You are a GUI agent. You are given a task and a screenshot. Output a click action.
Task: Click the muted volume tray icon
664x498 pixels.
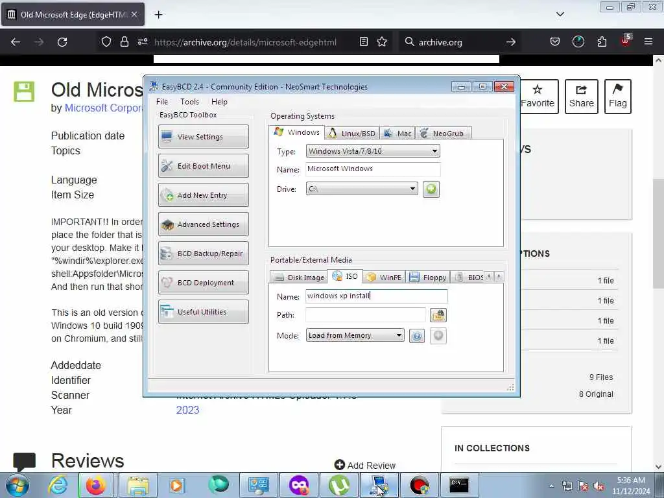click(599, 486)
